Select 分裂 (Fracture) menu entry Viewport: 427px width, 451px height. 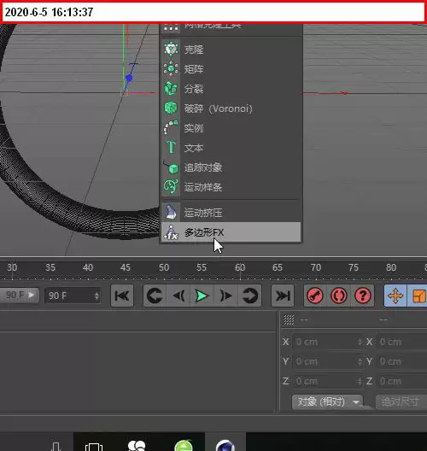point(231,89)
